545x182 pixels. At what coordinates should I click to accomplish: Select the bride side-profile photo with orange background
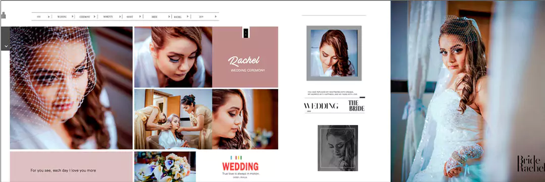pos(245,119)
